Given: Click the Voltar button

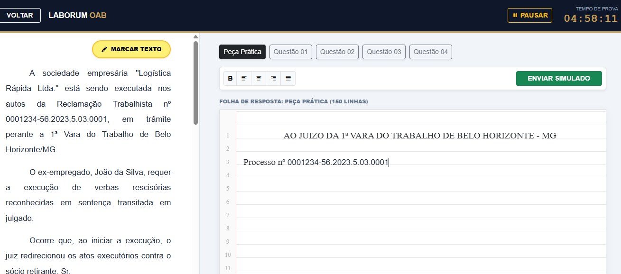Looking at the screenshot, I should coord(20,15).
